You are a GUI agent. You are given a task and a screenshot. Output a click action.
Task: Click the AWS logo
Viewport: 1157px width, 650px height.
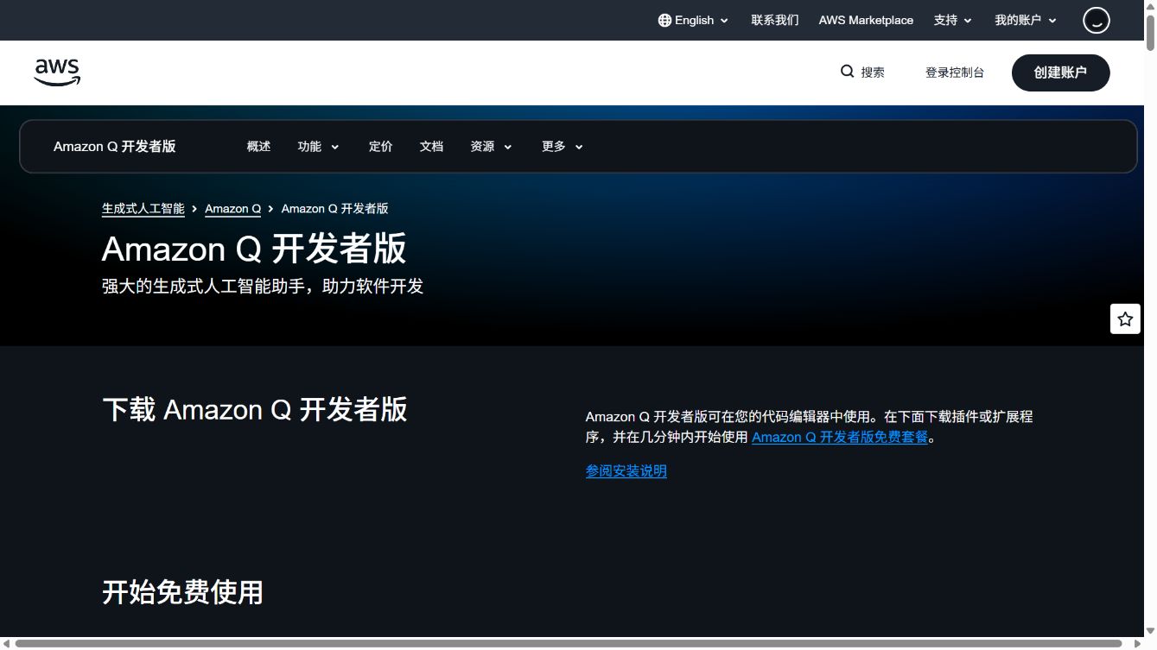pos(57,73)
